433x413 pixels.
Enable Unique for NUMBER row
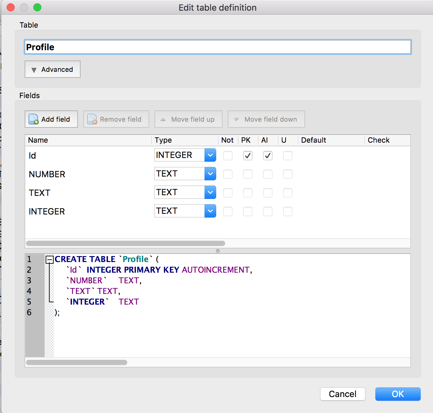288,174
